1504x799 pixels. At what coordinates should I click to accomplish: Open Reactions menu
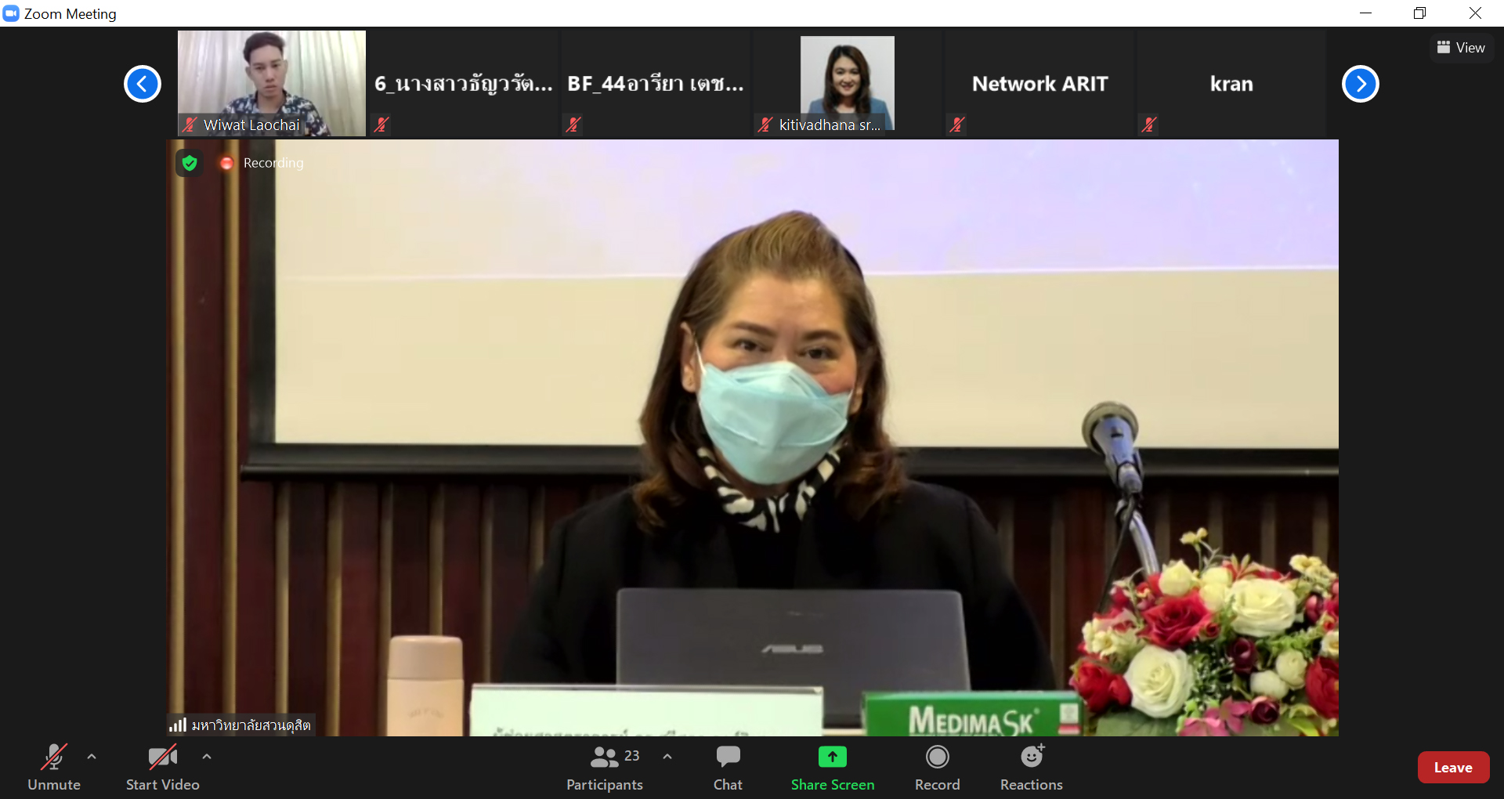[x=1032, y=768]
